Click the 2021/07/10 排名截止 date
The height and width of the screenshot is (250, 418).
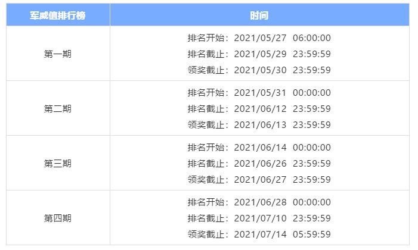coord(261,218)
